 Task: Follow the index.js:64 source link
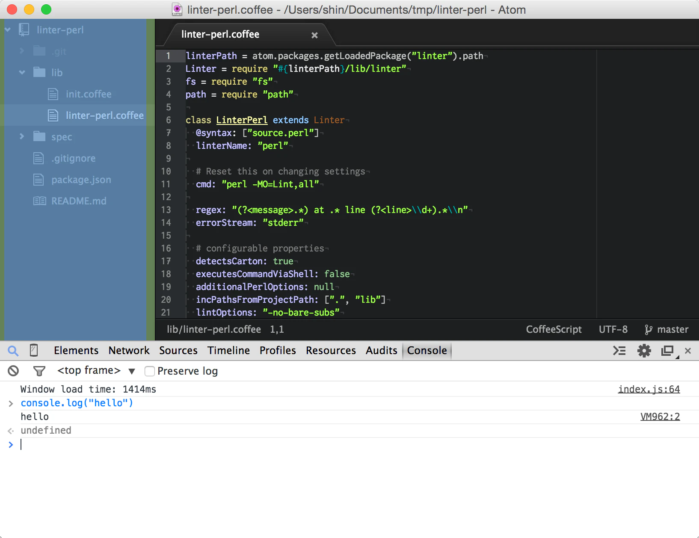649,389
